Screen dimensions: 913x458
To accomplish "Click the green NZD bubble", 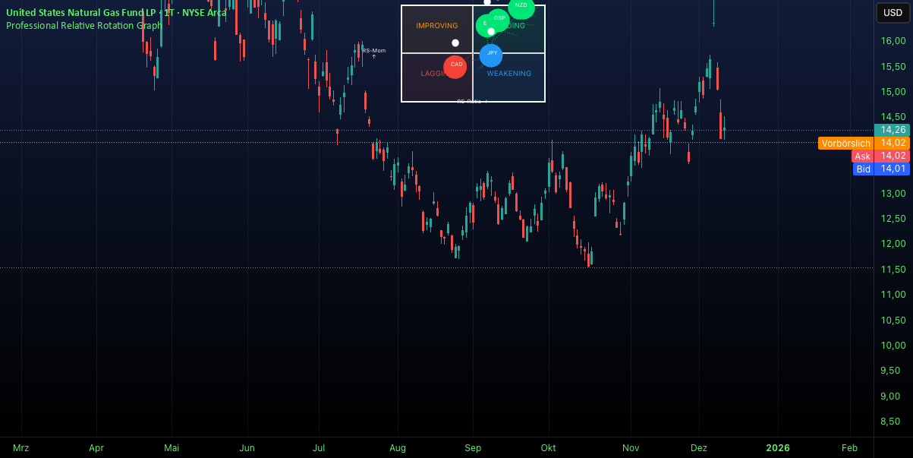I will (521, 6).
